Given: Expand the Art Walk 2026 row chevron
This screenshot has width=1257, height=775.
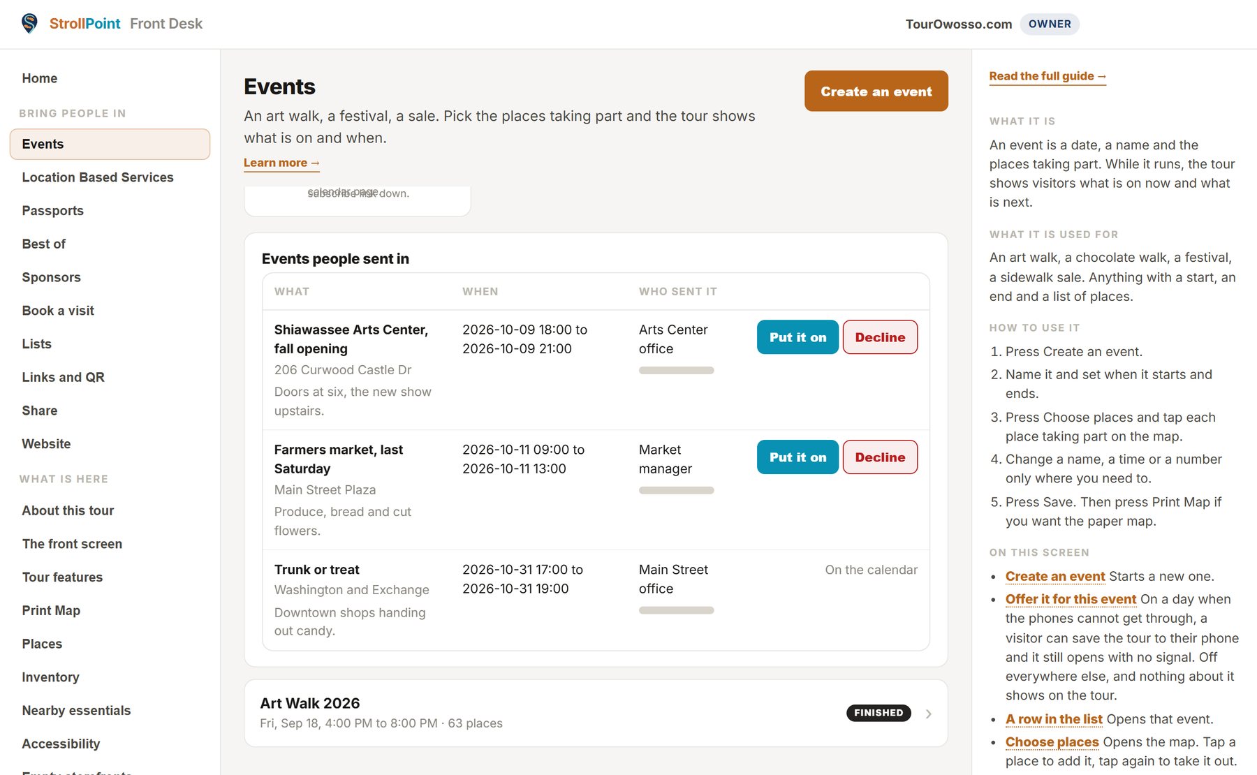Looking at the screenshot, I should pos(928,714).
